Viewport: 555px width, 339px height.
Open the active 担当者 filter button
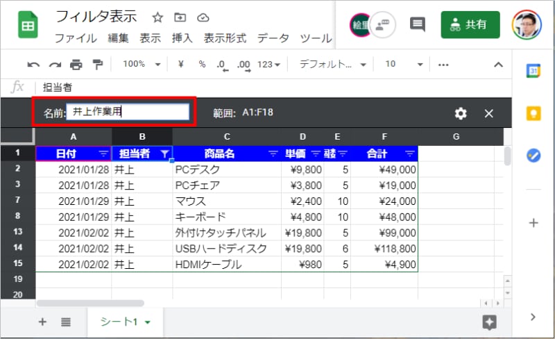164,154
